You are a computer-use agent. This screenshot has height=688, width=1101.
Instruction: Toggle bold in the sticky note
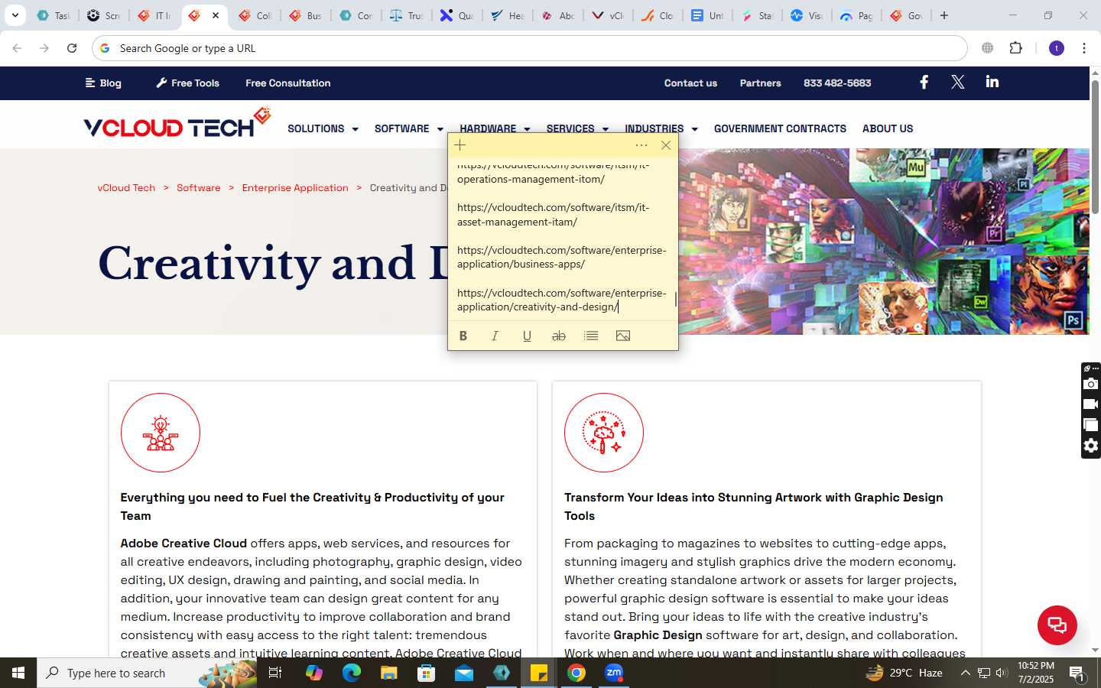point(463,336)
